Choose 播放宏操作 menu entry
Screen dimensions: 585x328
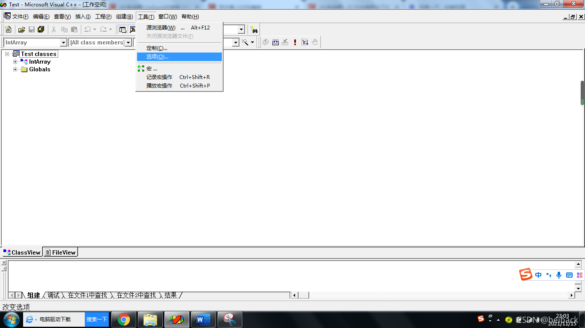point(179,85)
